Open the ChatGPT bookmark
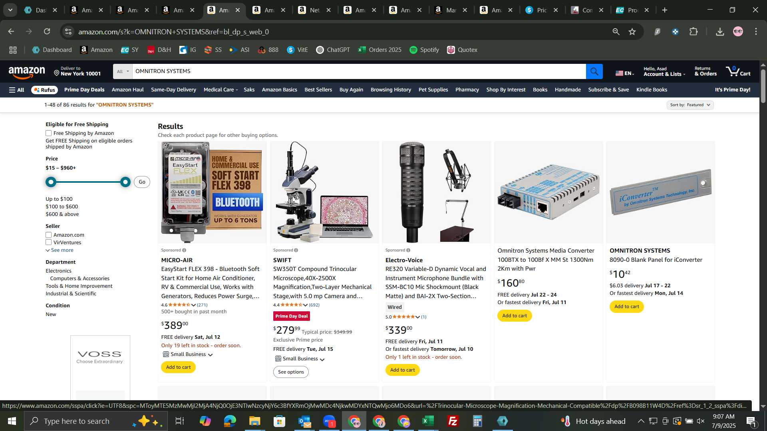Screen dimensions: 767x431 [x=333, y=50]
